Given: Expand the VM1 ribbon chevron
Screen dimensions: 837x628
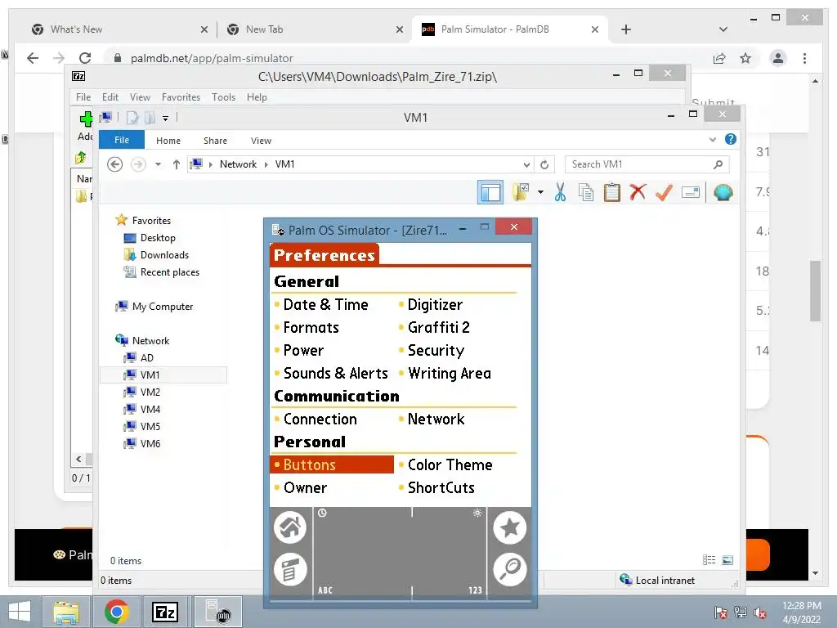Looking at the screenshot, I should pos(712,139).
